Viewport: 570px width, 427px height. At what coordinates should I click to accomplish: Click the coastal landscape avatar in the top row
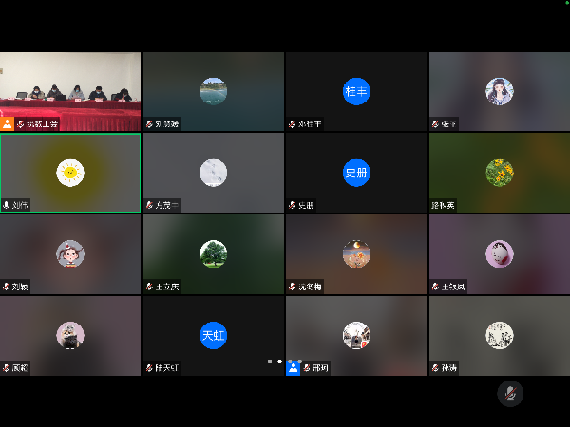tap(214, 91)
